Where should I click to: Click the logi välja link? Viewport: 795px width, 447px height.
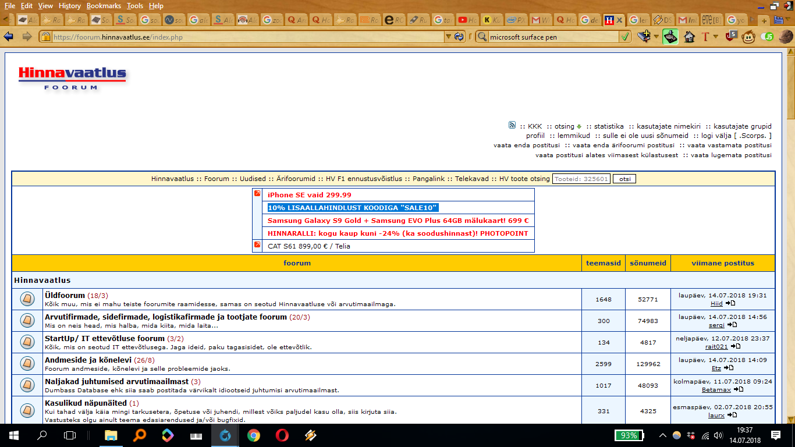point(716,136)
